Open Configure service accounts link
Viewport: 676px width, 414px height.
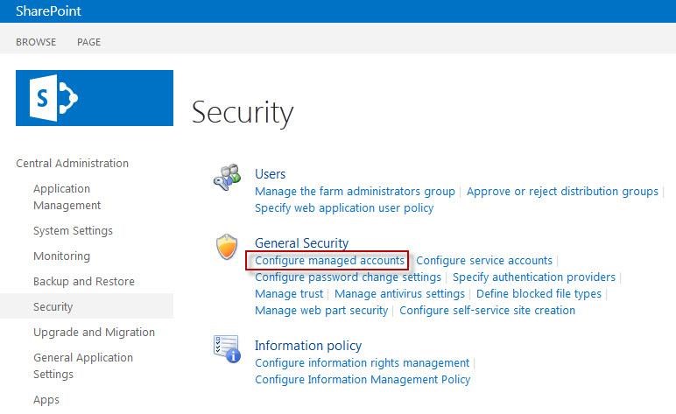(484, 260)
